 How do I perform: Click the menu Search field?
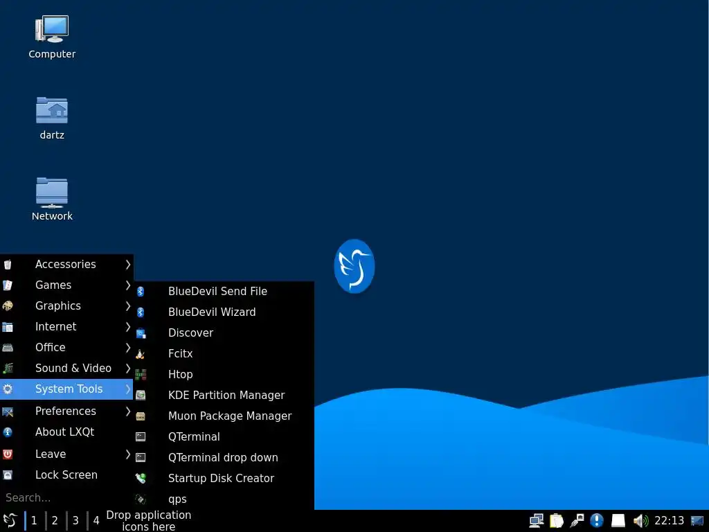(66, 497)
